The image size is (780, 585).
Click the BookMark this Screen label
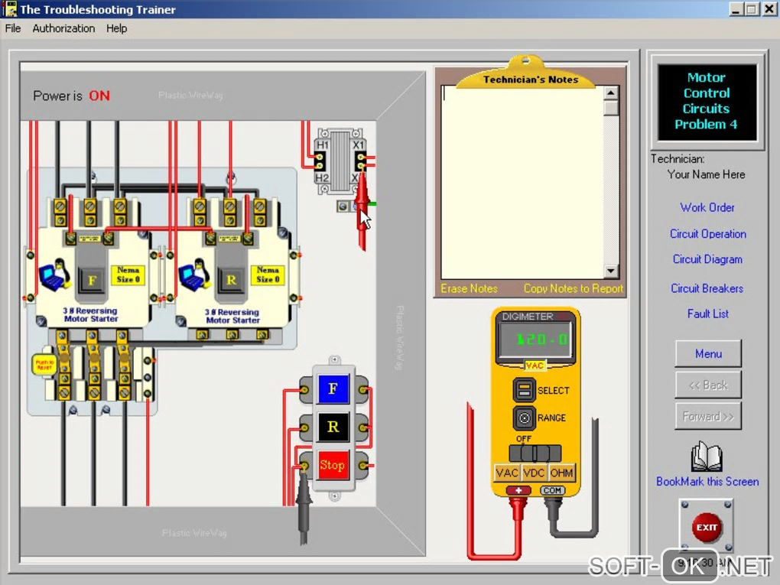(707, 482)
